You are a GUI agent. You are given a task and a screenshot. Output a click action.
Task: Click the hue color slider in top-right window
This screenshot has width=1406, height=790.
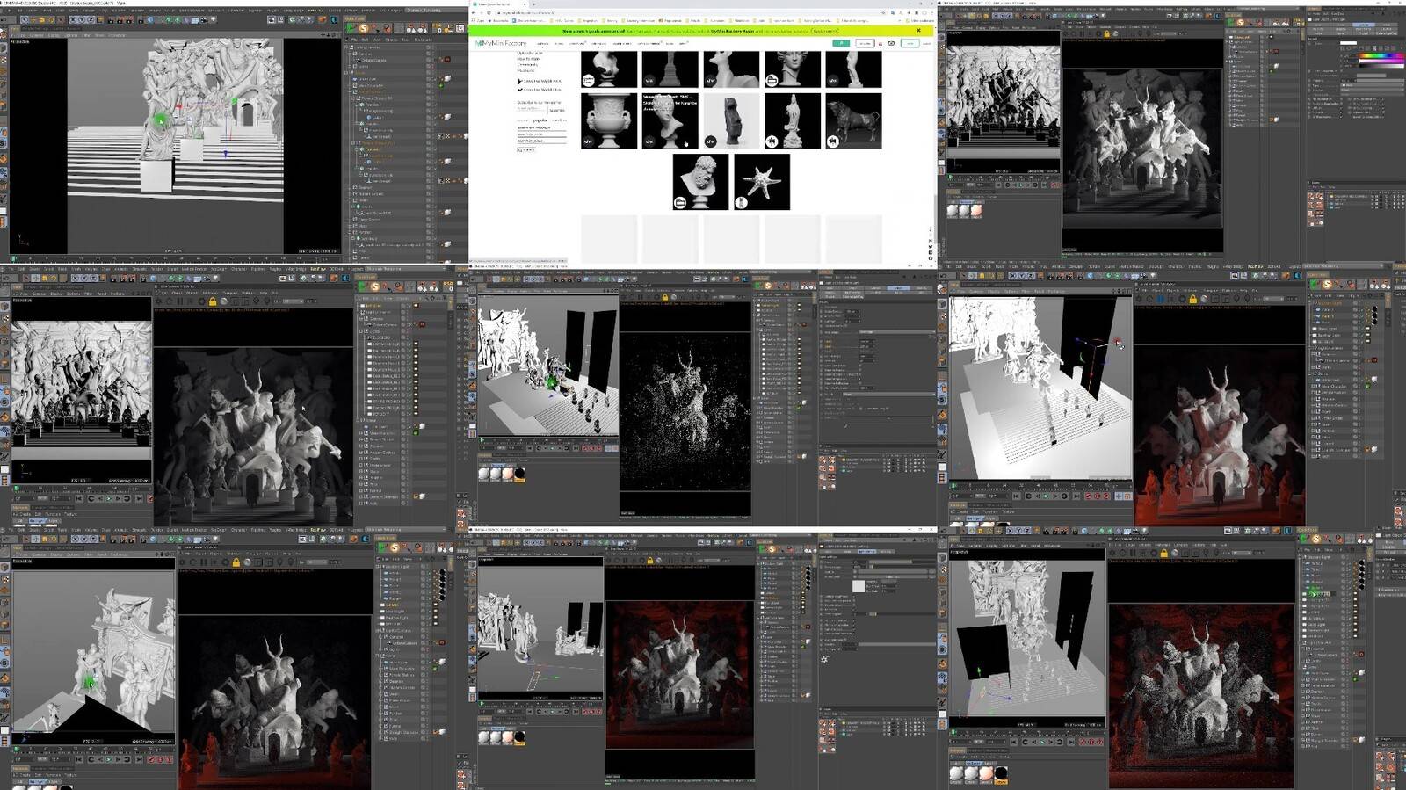[x=1381, y=57]
